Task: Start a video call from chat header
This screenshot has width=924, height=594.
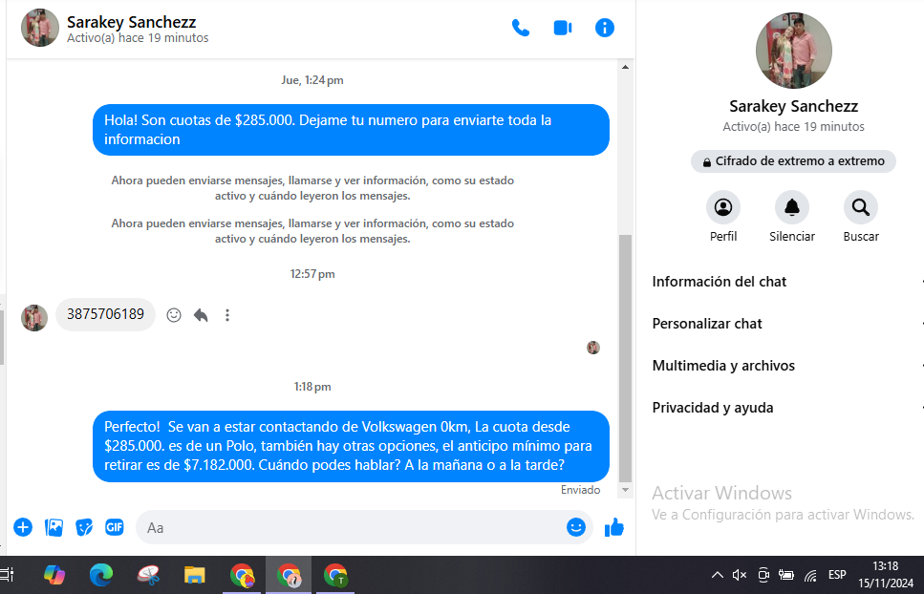Action: point(563,28)
